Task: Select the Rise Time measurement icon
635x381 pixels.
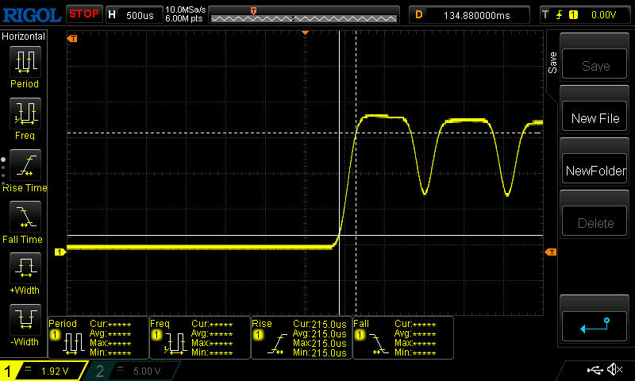Action: point(25,165)
